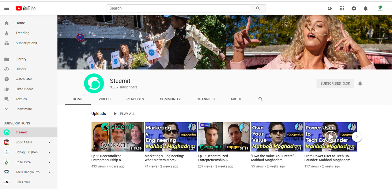Click the Home sidebar icon
This screenshot has width=392, height=189.
pyautogui.click(x=7, y=23)
